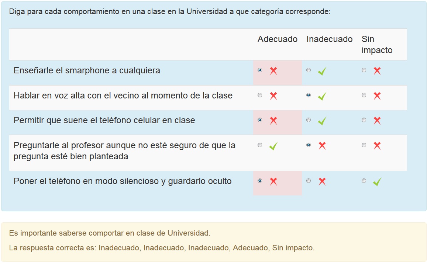
Task: Click green check beside Inadecuado for 'Enseñarle el smartphone'
Action: click(322, 71)
